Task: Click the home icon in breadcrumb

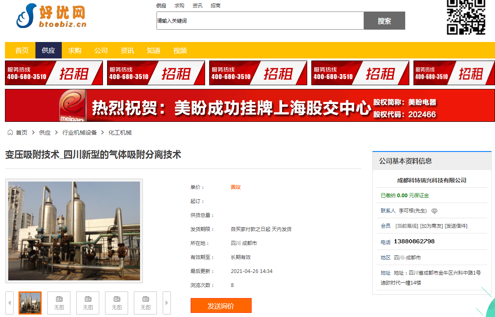Action: [x=10, y=133]
